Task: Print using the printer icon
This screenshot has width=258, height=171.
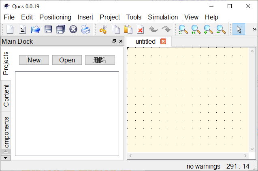Action: pyautogui.click(x=86, y=29)
